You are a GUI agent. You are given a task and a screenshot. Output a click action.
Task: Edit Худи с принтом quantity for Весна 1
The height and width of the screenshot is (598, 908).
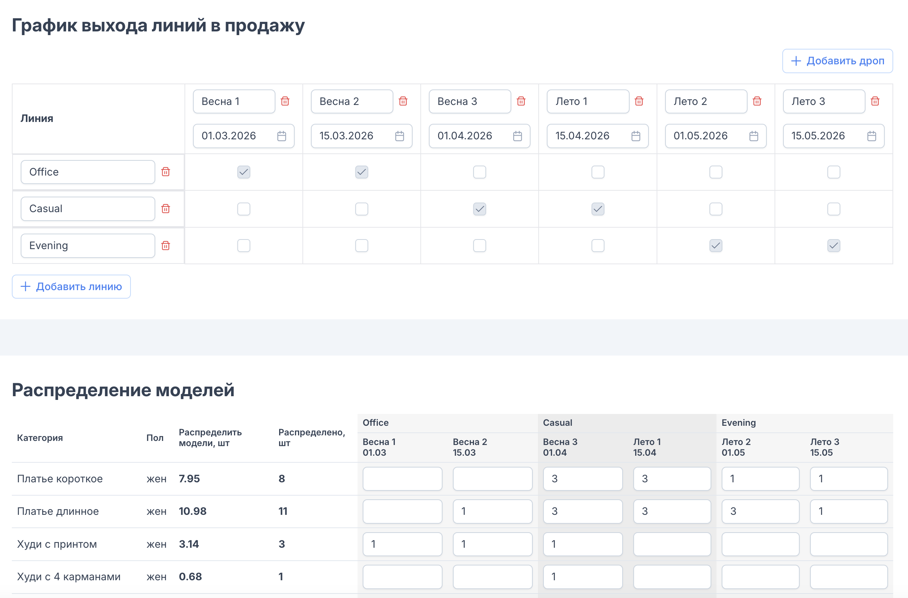(x=403, y=544)
